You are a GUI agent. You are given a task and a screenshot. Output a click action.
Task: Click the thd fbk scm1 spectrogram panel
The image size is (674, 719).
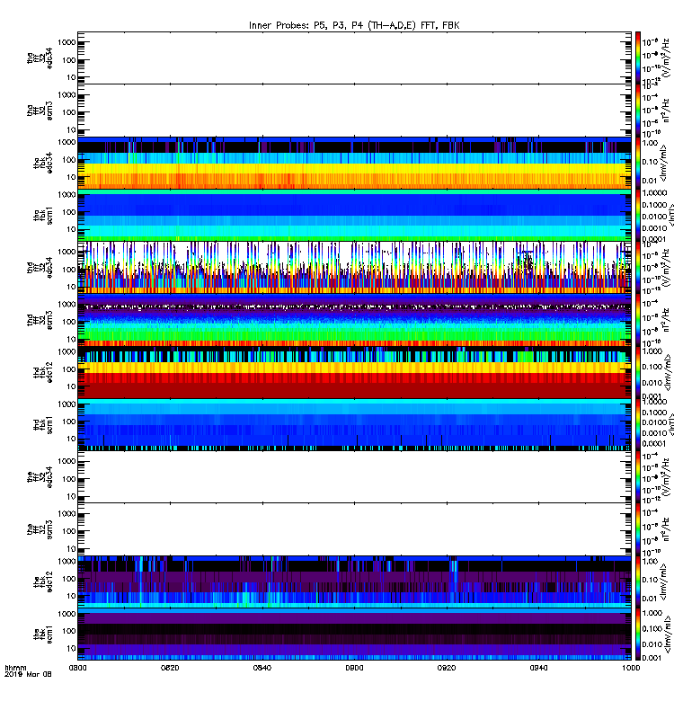tap(354, 425)
